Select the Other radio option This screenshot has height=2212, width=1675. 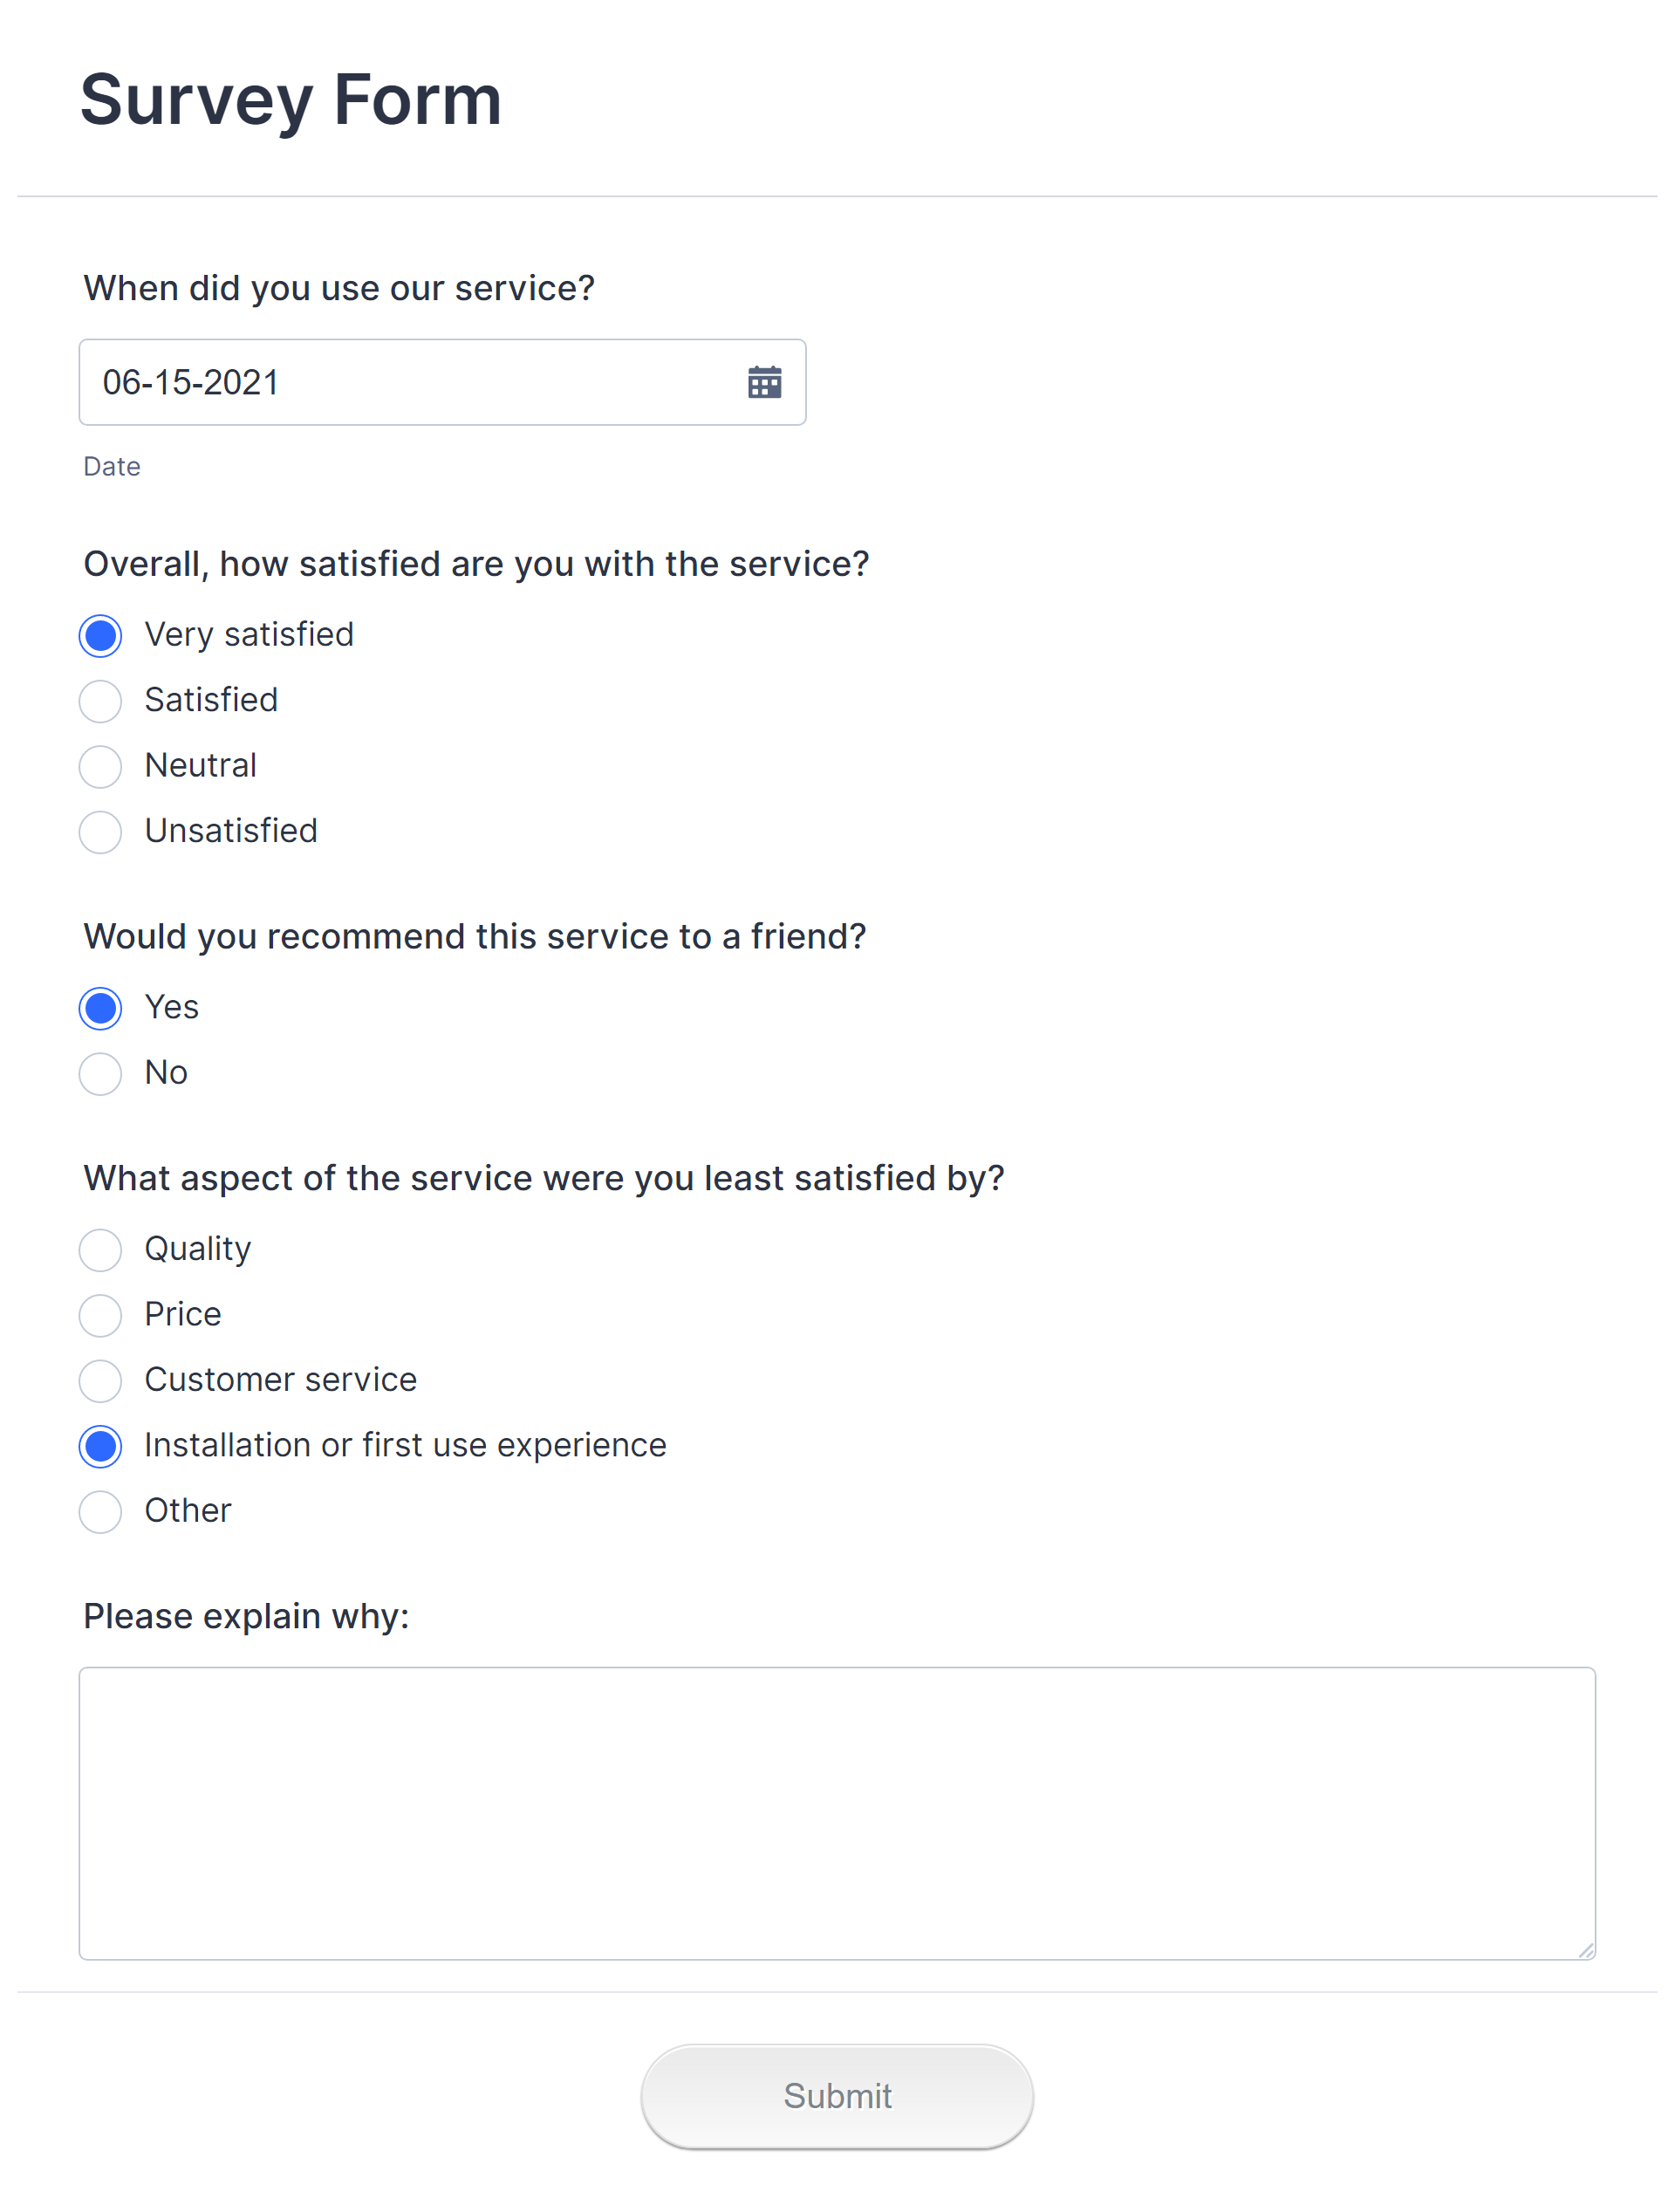pyautogui.click(x=101, y=1512)
